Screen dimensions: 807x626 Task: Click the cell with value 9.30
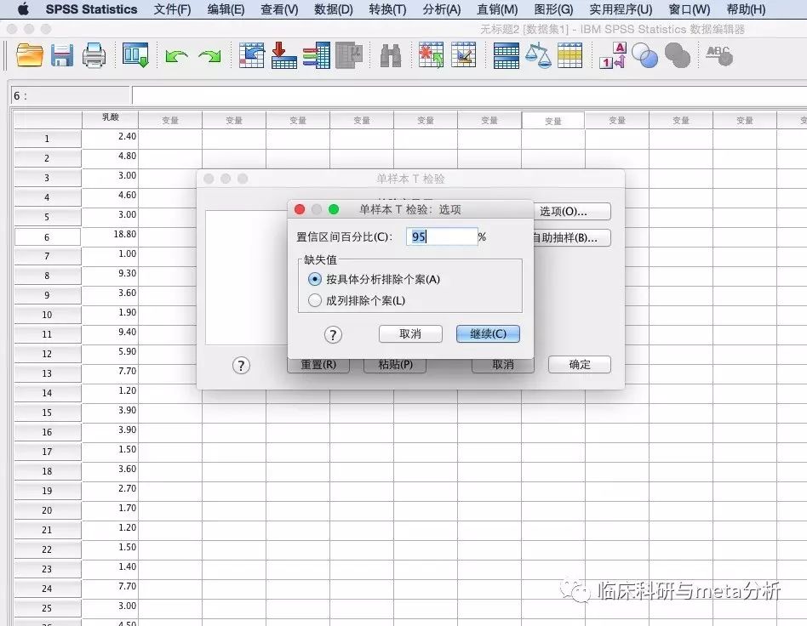[x=110, y=274]
